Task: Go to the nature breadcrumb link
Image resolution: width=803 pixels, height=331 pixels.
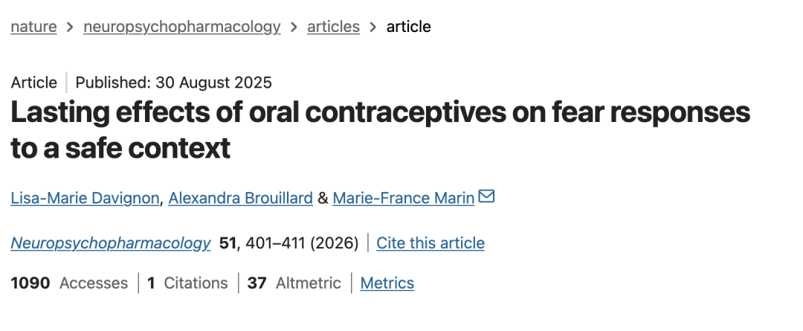Action: (33, 28)
